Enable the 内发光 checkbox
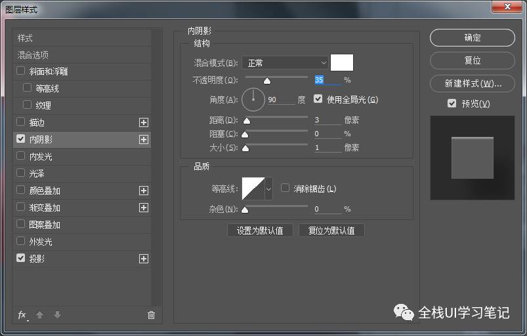The image size is (527, 336). (21, 156)
